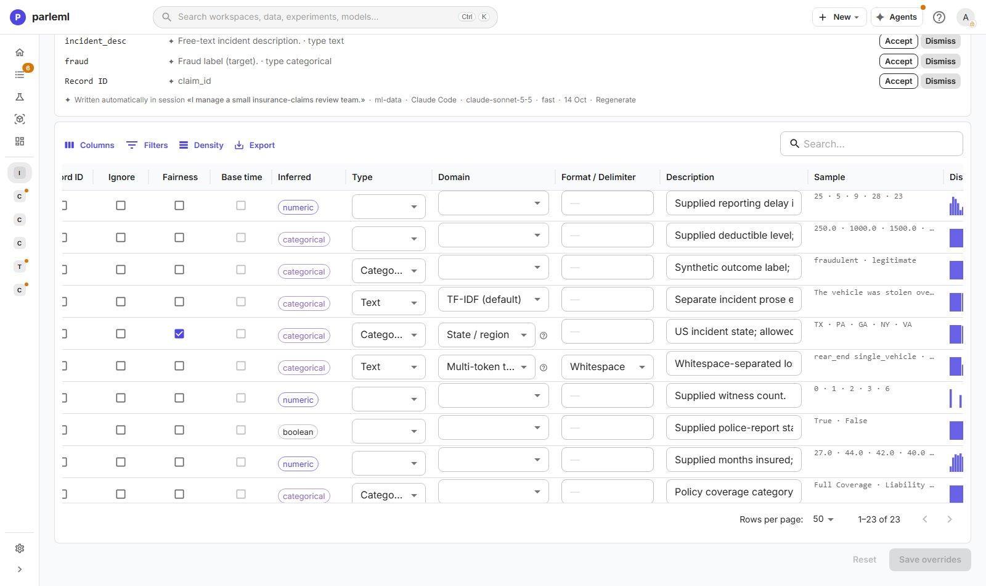This screenshot has width=986, height=586.
Task: Click the help icon beside Multi-token domain
Action: coord(544,368)
